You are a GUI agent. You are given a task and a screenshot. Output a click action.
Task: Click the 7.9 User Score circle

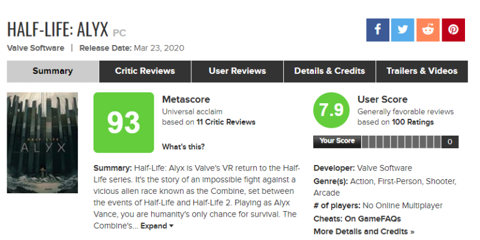[331, 110]
